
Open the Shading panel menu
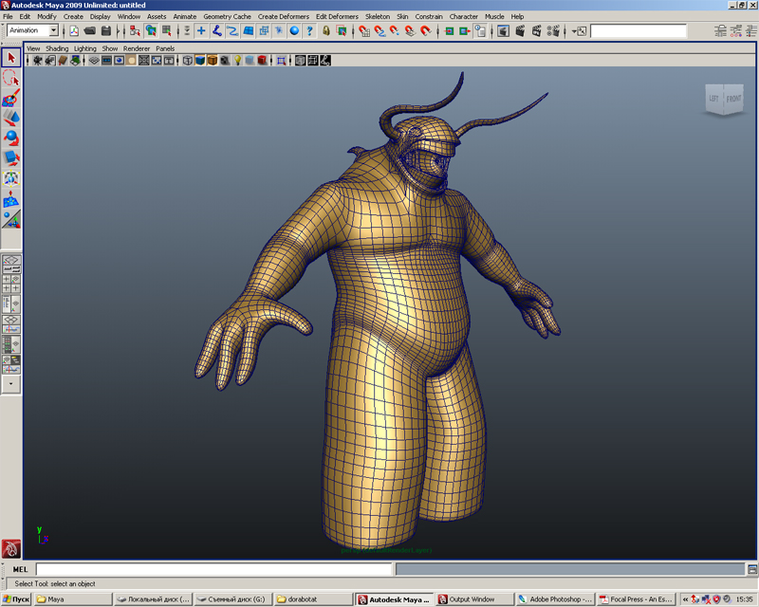57,48
